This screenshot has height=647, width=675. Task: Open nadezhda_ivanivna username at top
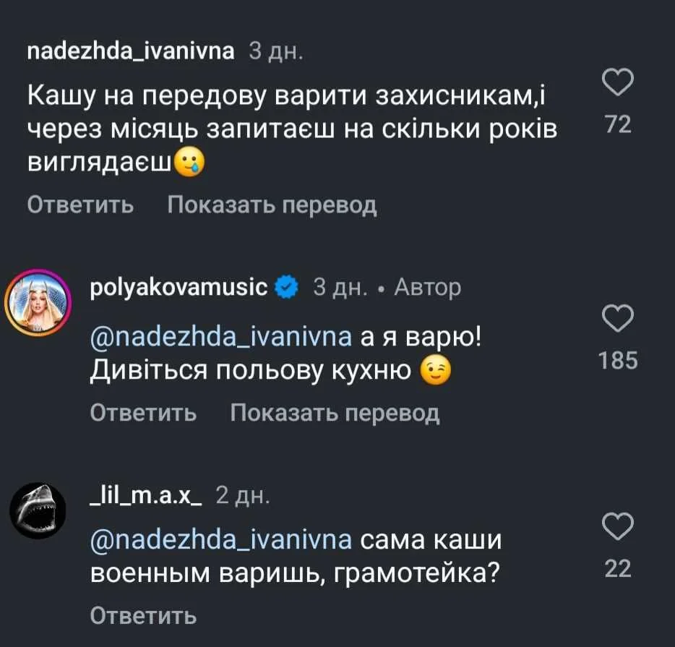click(x=130, y=52)
